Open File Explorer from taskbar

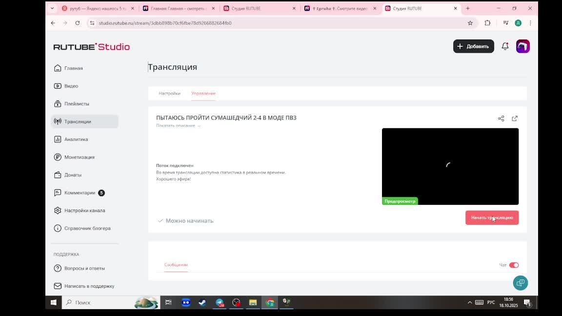point(253,302)
